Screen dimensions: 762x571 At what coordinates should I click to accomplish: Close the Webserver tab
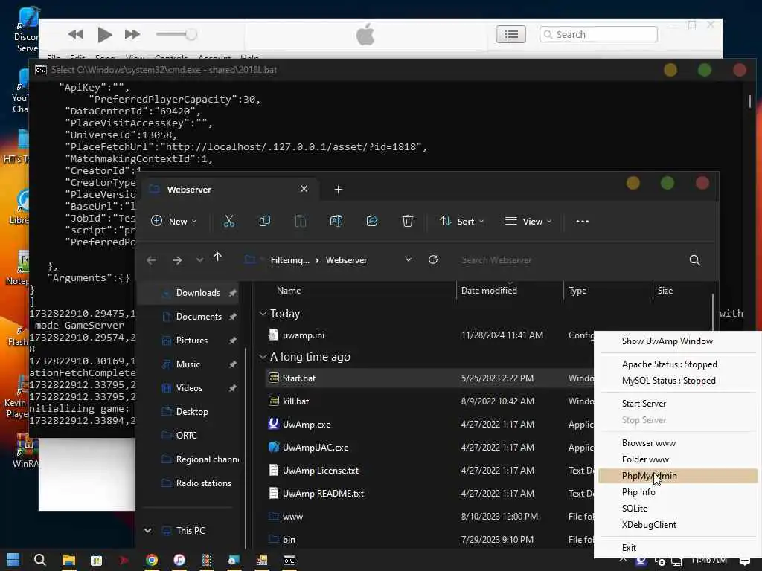click(x=304, y=189)
